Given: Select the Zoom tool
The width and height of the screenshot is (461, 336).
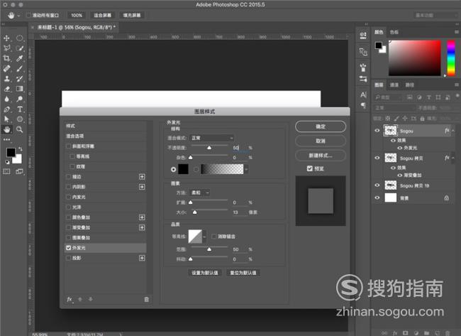Looking at the screenshot, I should click(19, 129).
